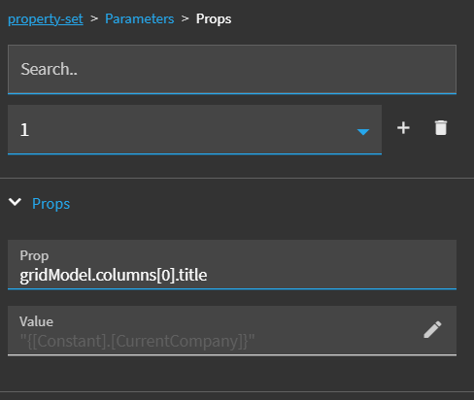The width and height of the screenshot is (474, 400).
Task: Collapse the Props section chevron
Action: [15, 202]
